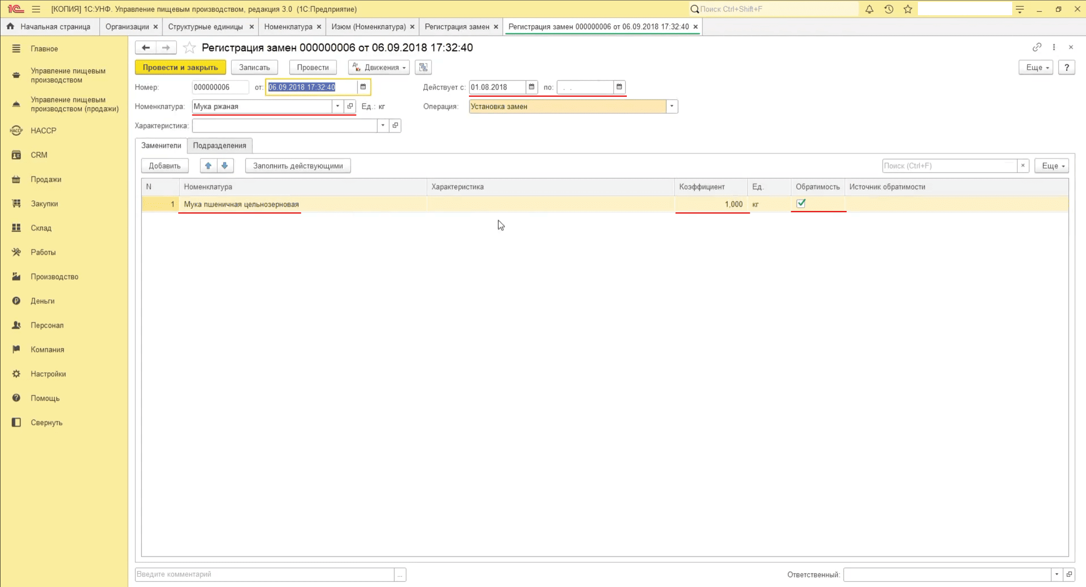The image size is (1086, 587).
Task: Switch to Структурные единицы tab
Action: [x=205, y=26]
